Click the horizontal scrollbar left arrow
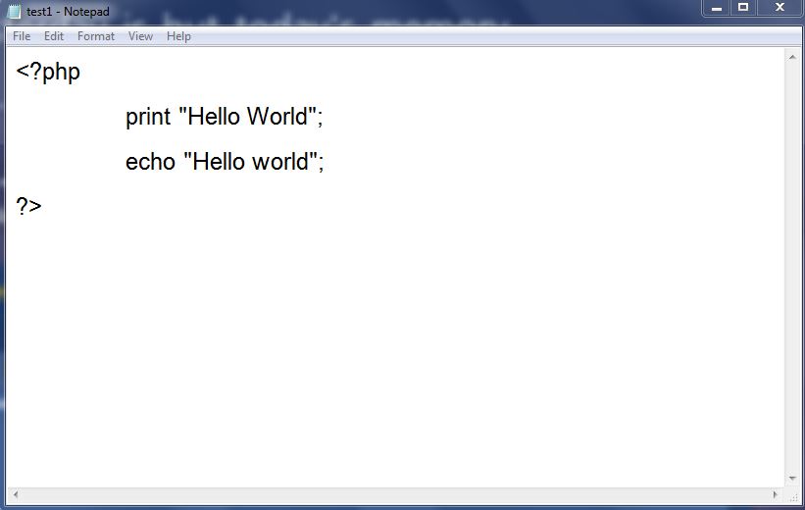Screen dimensions: 805x510 (16, 494)
